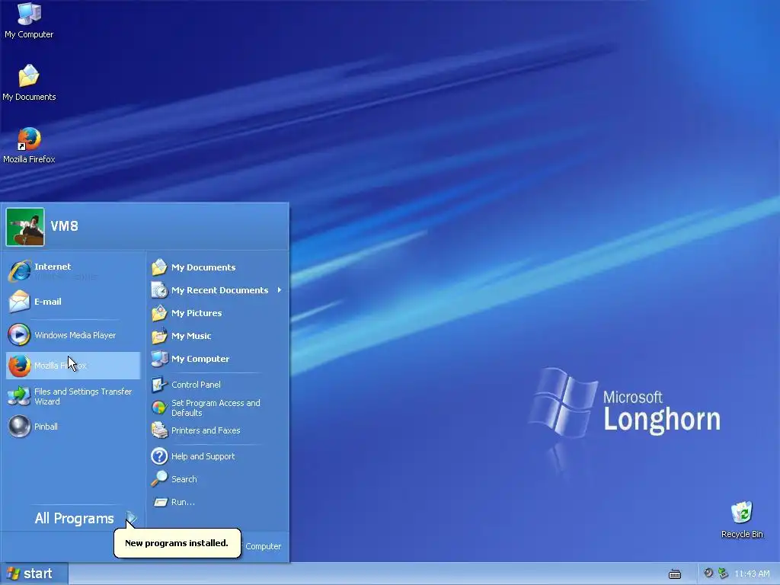Open Set Program Access and Defaults
This screenshot has width=780, height=585.
click(x=217, y=408)
